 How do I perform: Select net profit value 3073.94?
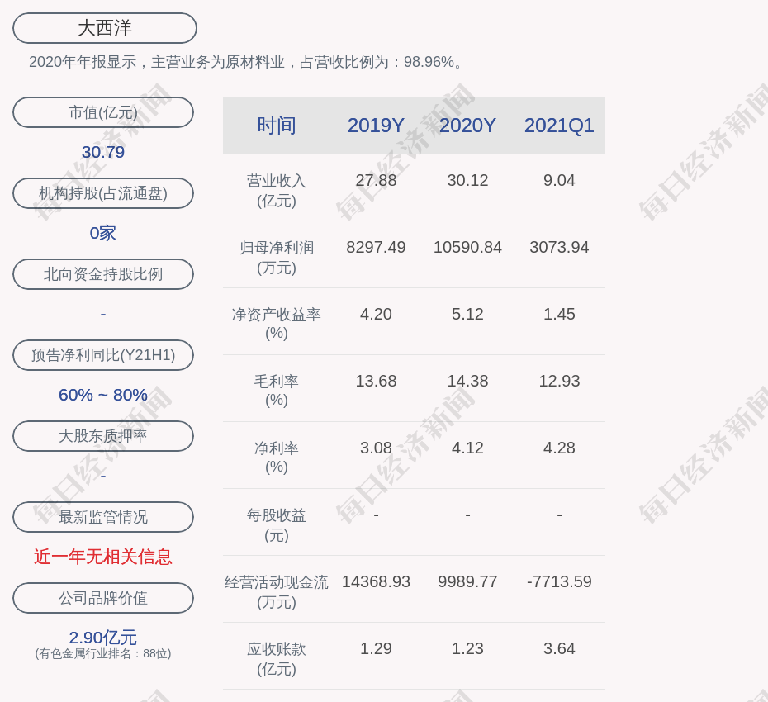coord(559,247)
